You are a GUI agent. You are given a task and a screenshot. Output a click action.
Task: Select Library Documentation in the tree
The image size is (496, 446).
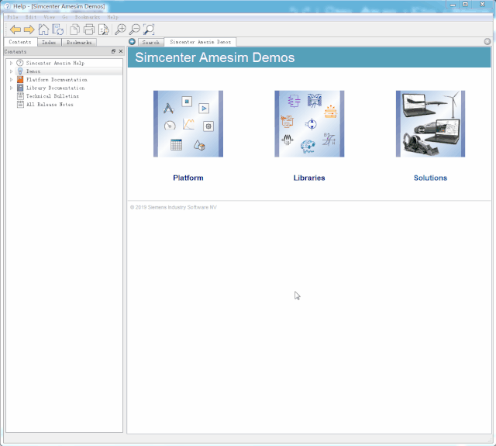click(55, 88)
